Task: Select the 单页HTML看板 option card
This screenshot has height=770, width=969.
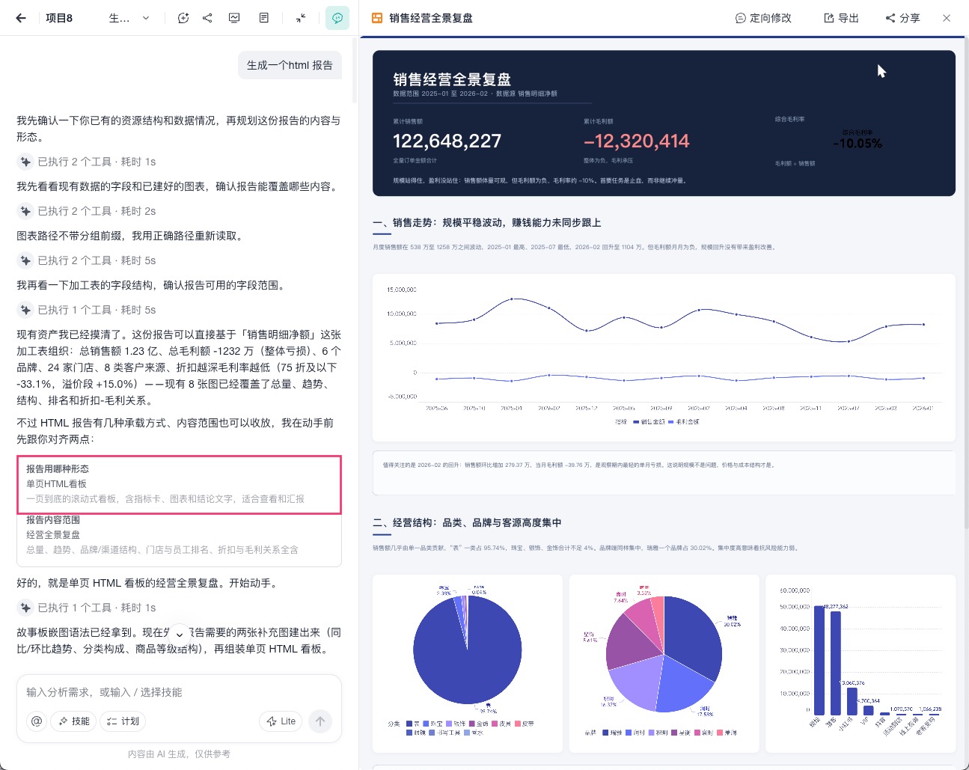Action: pos(180,484)
